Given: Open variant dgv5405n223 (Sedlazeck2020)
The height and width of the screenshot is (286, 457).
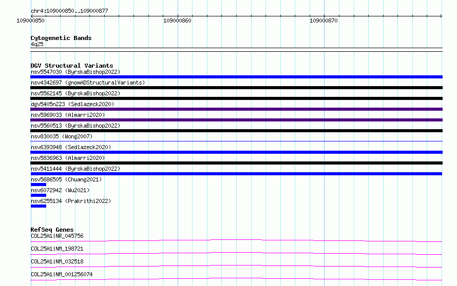Looking at the screenshot, I should coord(72,104).
